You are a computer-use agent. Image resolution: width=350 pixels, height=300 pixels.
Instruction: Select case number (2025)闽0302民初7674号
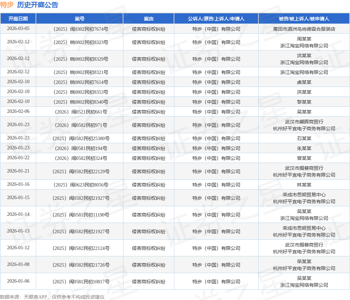(81, 29)
